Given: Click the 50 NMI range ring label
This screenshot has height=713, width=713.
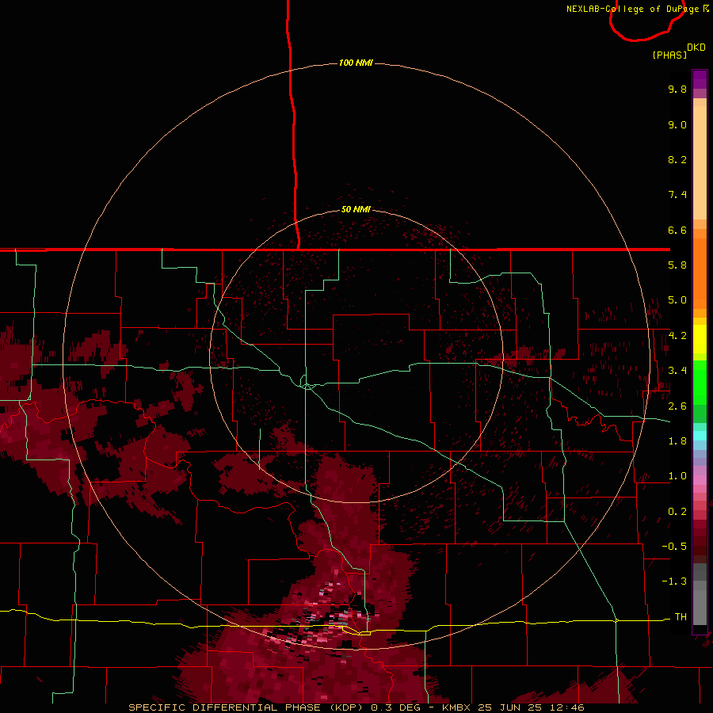Looking at the screenshot, I should [356, 209].
